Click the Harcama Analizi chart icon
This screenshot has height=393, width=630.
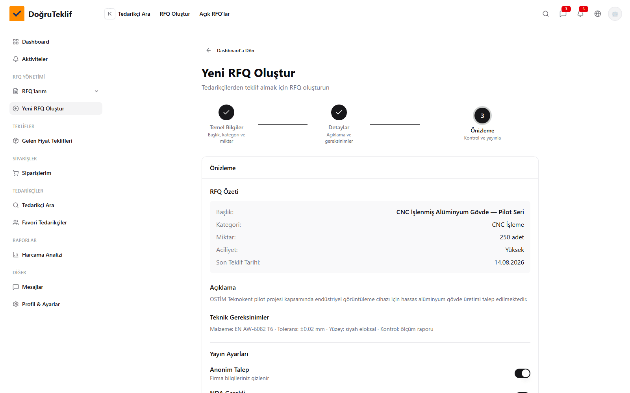(x=16, y=255)
